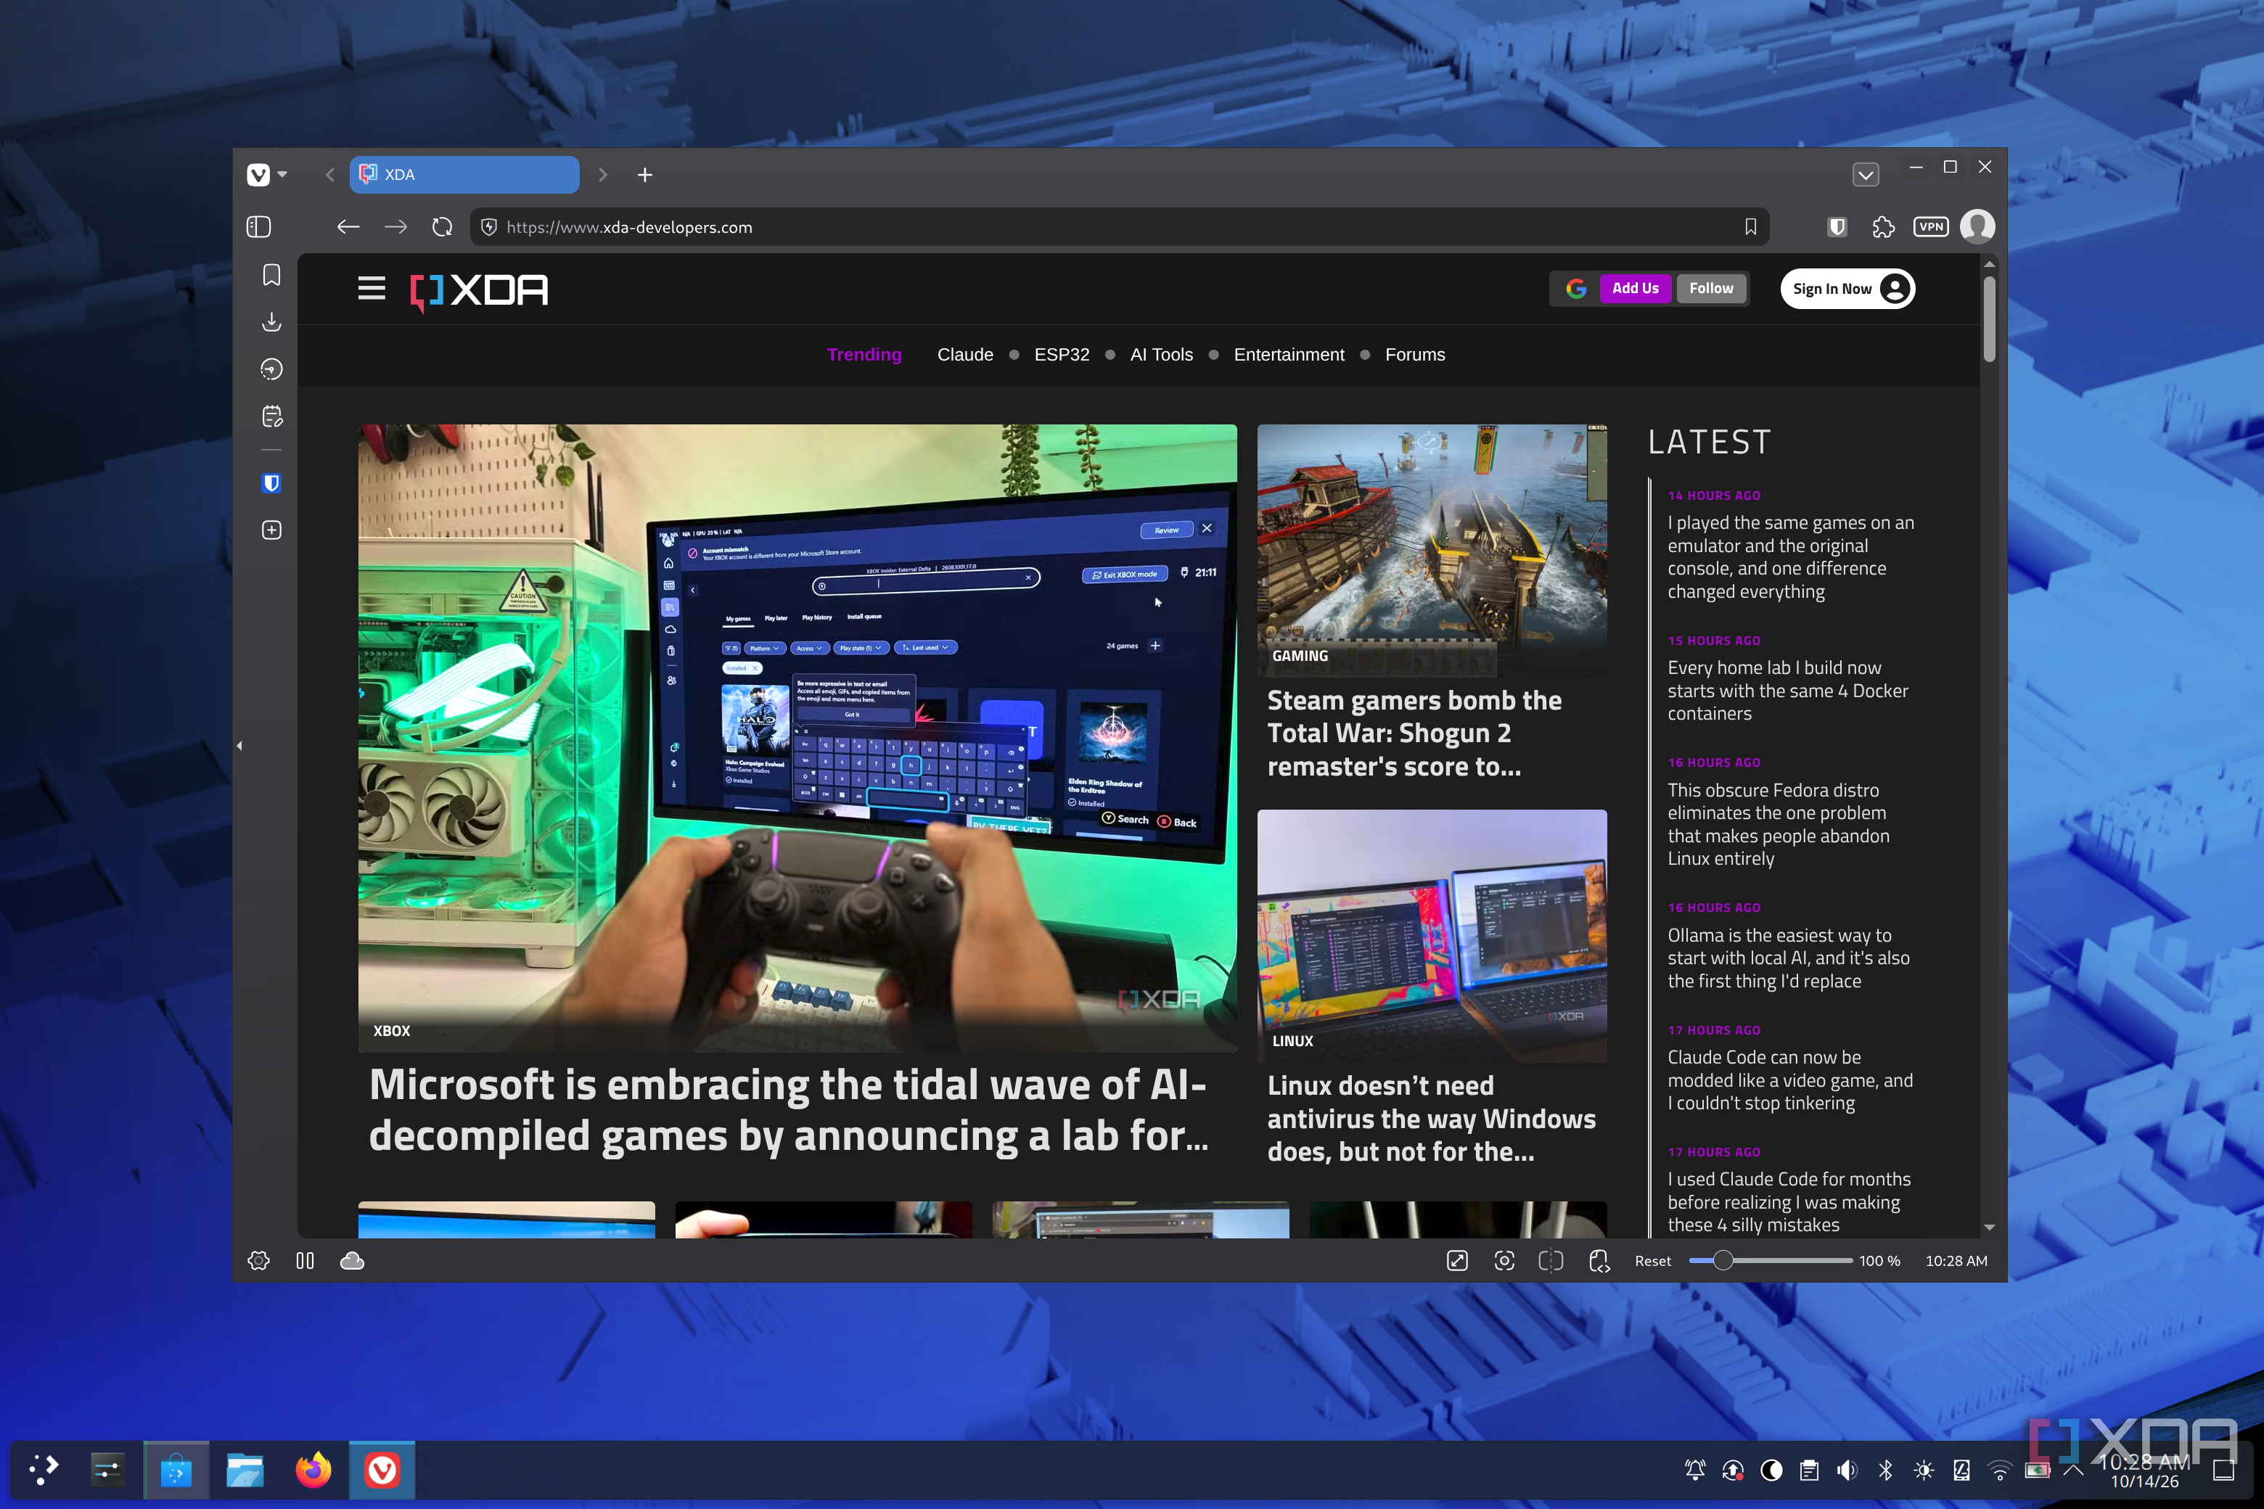Add a new web panel
2264x1509 pixels.
pos(271,530)
